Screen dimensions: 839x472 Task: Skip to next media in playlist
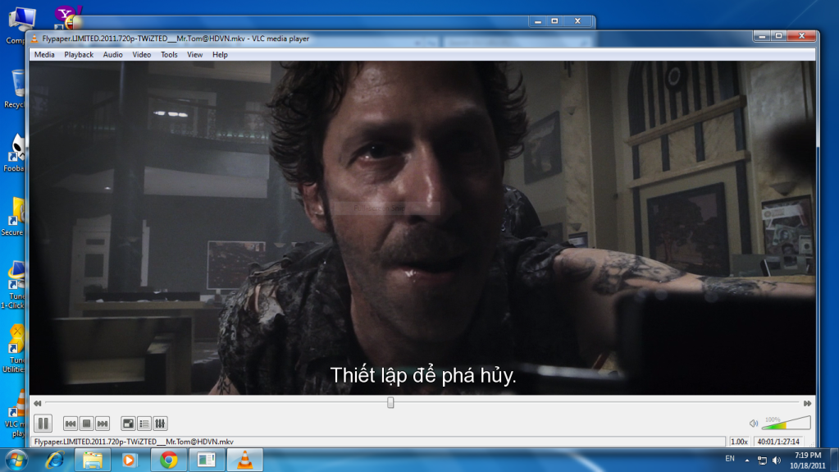pyautogui.click(x=103, y=424)
